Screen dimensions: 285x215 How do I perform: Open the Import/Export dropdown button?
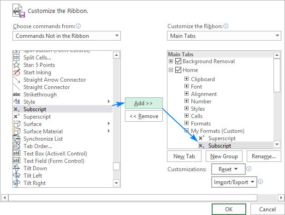[x=234, y=182]
